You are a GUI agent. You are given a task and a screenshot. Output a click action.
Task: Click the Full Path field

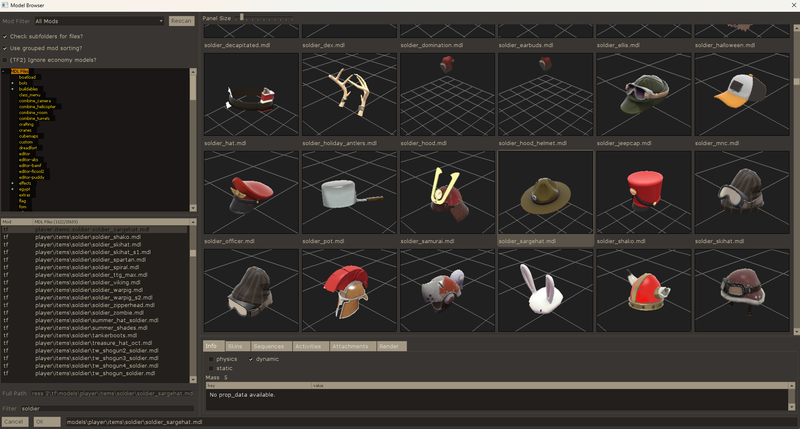(112, 394)
